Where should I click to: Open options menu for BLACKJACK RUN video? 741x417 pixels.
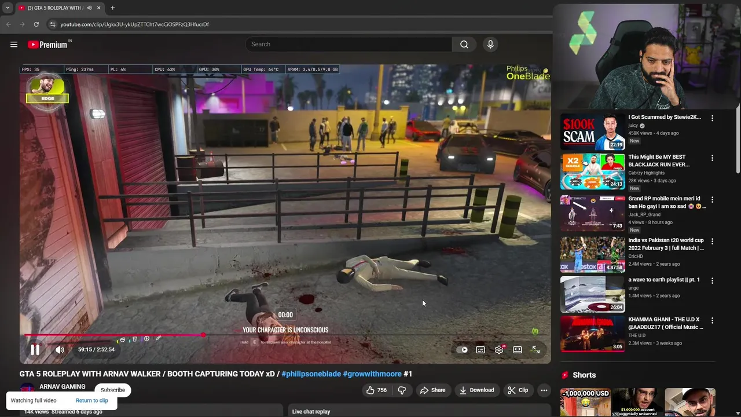712,158
